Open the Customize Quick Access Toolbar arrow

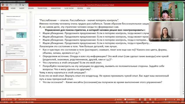coord(27,5)
